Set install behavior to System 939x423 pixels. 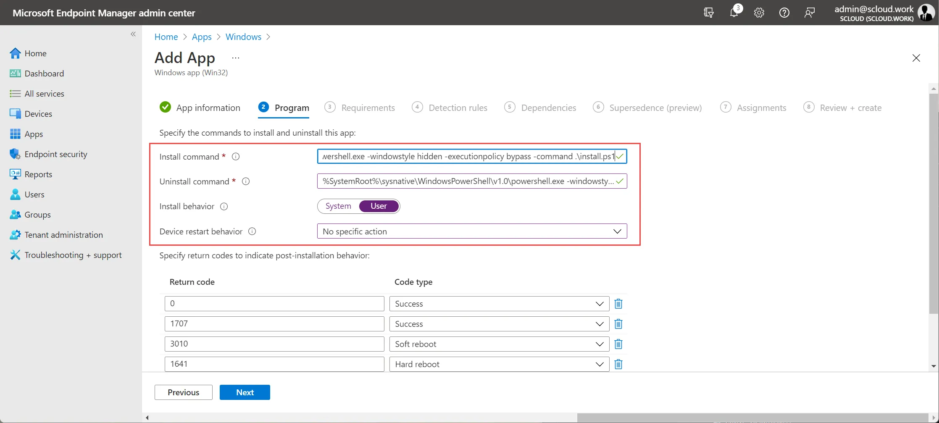(x=338, y=206)
